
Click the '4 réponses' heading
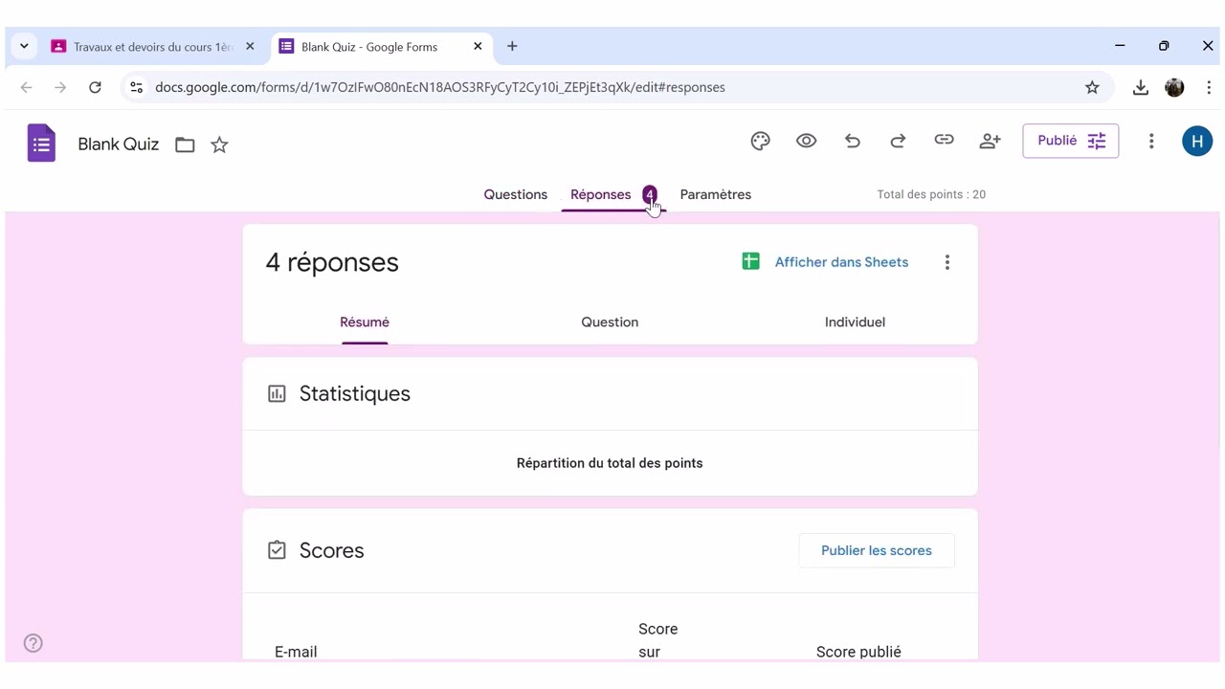point(332,262)
